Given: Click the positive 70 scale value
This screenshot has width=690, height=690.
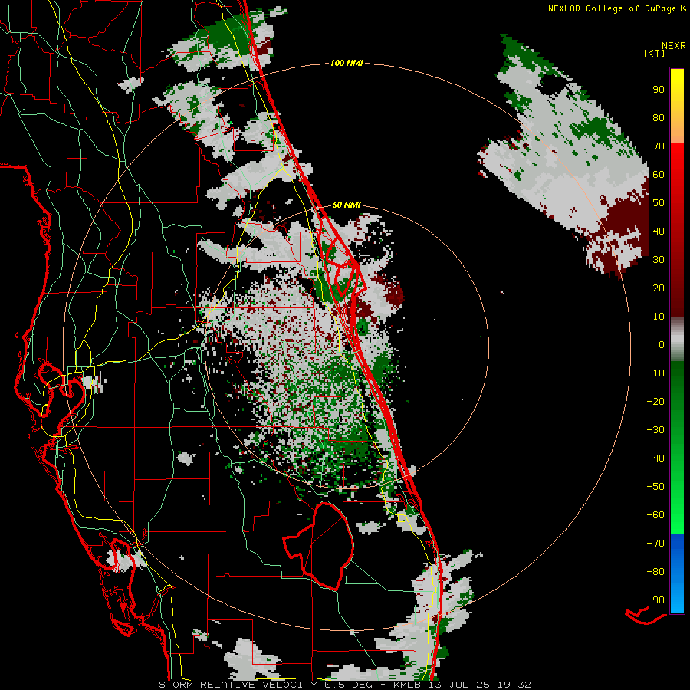Looking at the screenshot, I should 659,146.
